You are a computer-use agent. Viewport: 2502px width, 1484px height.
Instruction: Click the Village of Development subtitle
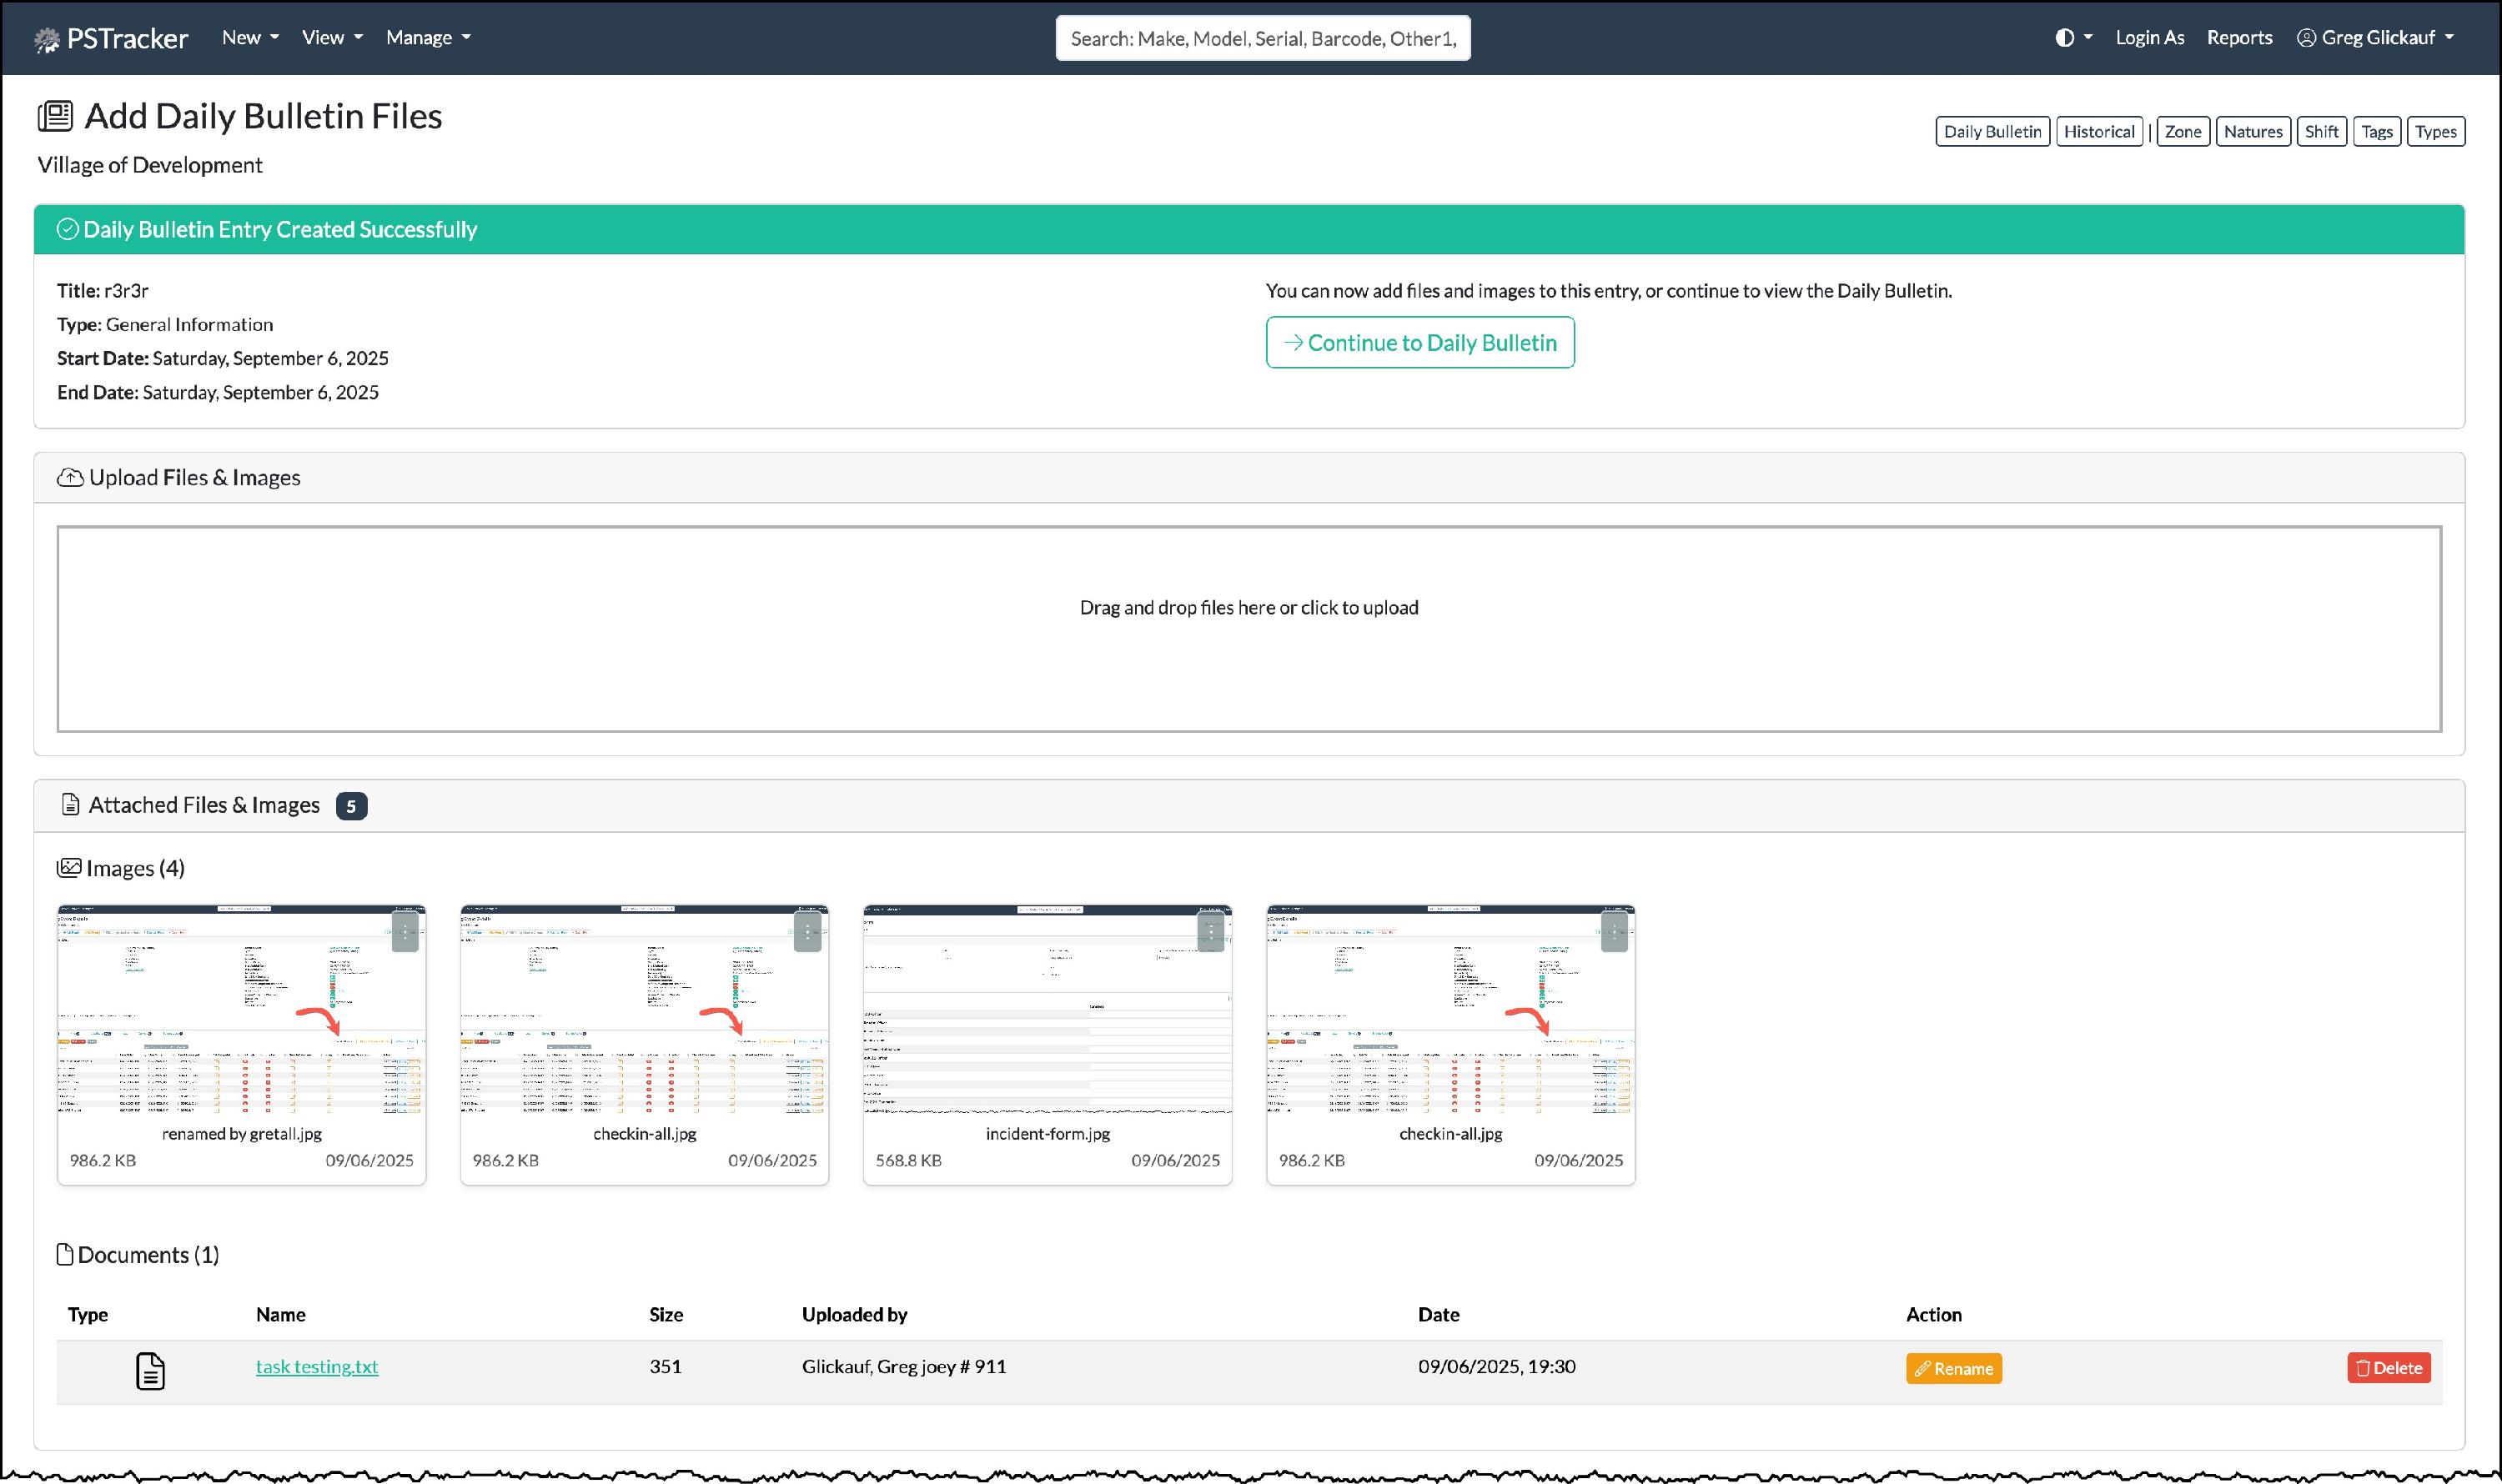click(150, 165)
